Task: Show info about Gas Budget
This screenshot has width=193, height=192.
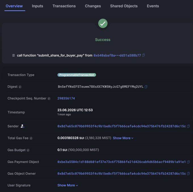Action: pos(28,150)
